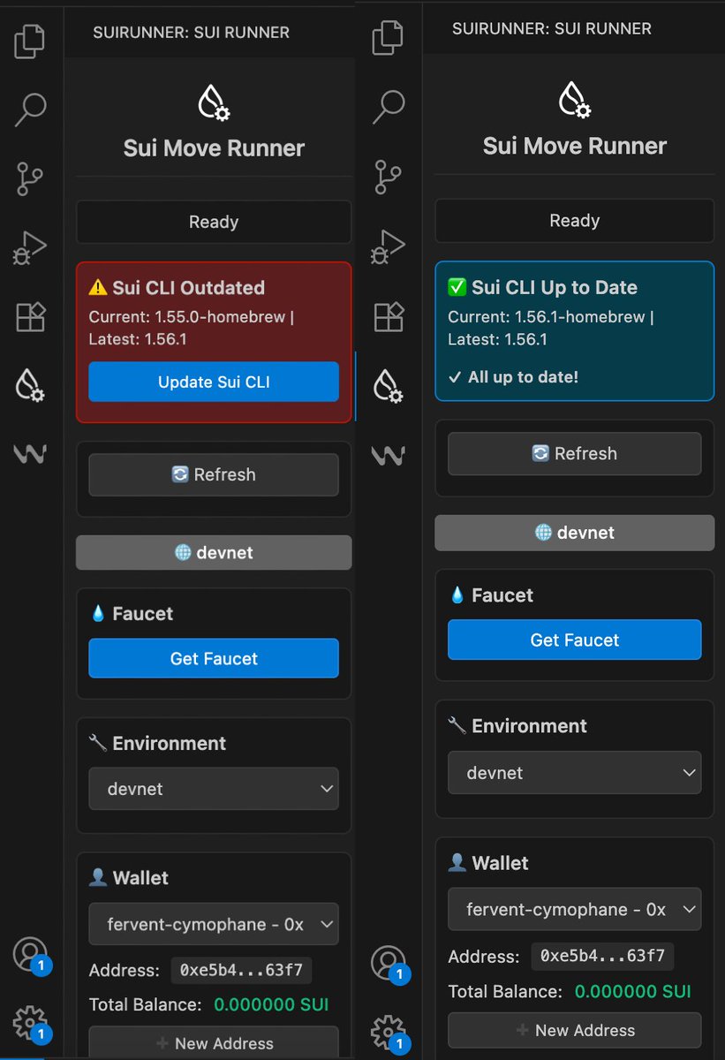The image size is (725, 1060).
Task: Open Extensions icon in right screenshot
Action: point(389,315)
